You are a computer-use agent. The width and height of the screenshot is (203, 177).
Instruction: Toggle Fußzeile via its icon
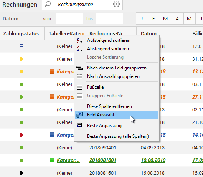(x=79, y=87)
